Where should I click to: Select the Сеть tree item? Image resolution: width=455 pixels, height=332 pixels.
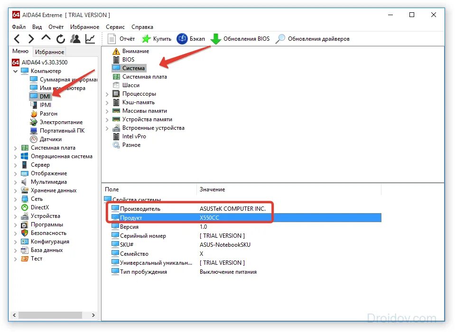pyautogui.click(x=32, y=199)
